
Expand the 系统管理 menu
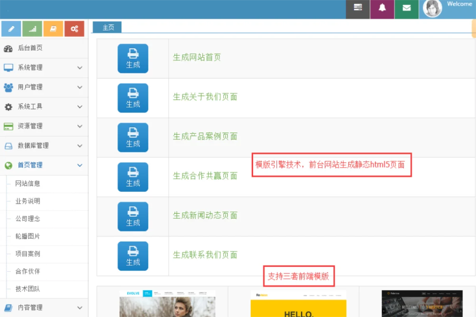[44, 67]
